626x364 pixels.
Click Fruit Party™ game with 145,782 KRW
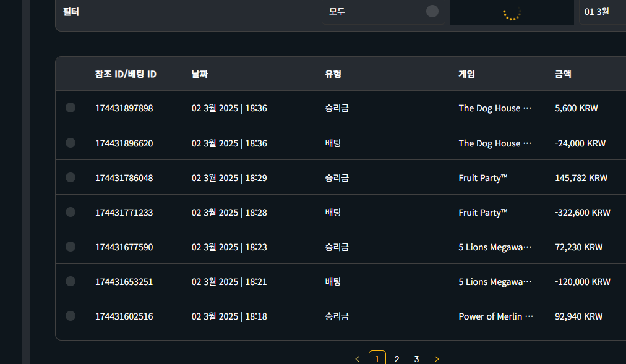(x=483, y=178)
